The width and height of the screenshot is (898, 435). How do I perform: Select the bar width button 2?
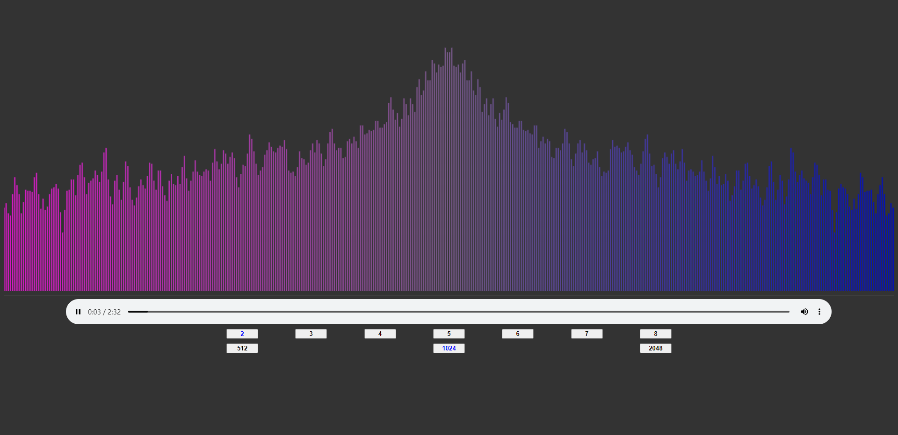tap(242, 334)
